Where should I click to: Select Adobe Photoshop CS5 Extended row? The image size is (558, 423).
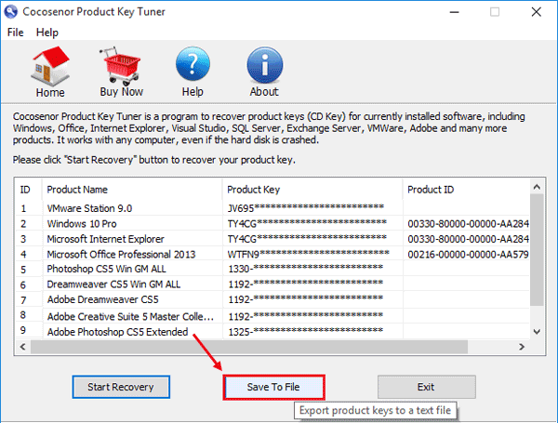pyautogui.click(x=272, y=332)
